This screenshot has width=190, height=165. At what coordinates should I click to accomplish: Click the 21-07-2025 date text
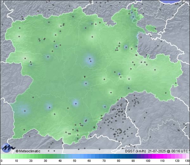(x=157, y=151)
